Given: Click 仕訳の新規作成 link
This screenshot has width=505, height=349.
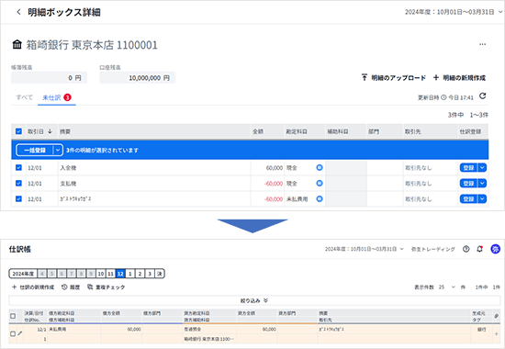Looking at the screenshot, I should [33, 287].
